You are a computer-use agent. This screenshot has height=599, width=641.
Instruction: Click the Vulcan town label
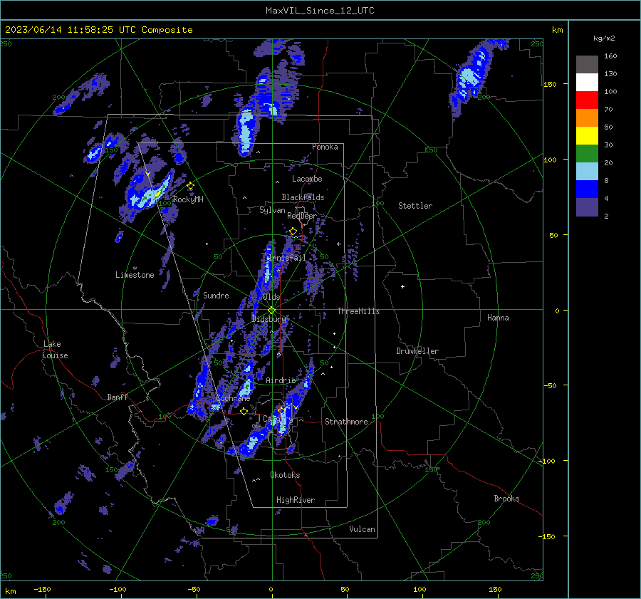(x=362, y=529)
